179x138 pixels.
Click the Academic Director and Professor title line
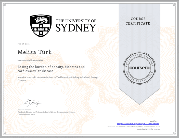point(46,112)
